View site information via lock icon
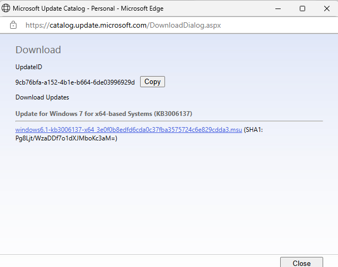 tap(13, 25)
